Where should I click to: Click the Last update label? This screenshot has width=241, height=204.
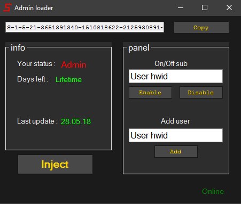coord(37,121)
